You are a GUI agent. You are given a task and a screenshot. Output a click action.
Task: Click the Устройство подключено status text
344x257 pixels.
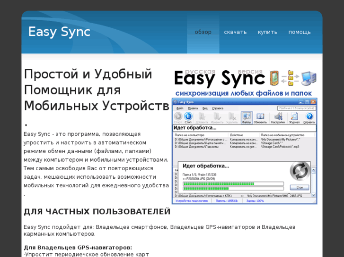pos(192,201)
